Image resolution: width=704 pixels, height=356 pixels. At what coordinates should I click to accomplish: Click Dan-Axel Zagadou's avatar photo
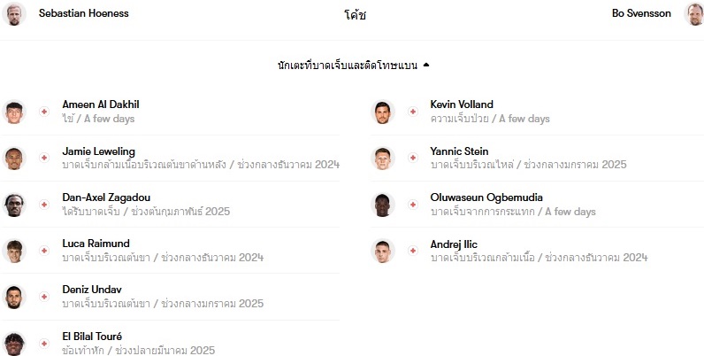(14, 205)
